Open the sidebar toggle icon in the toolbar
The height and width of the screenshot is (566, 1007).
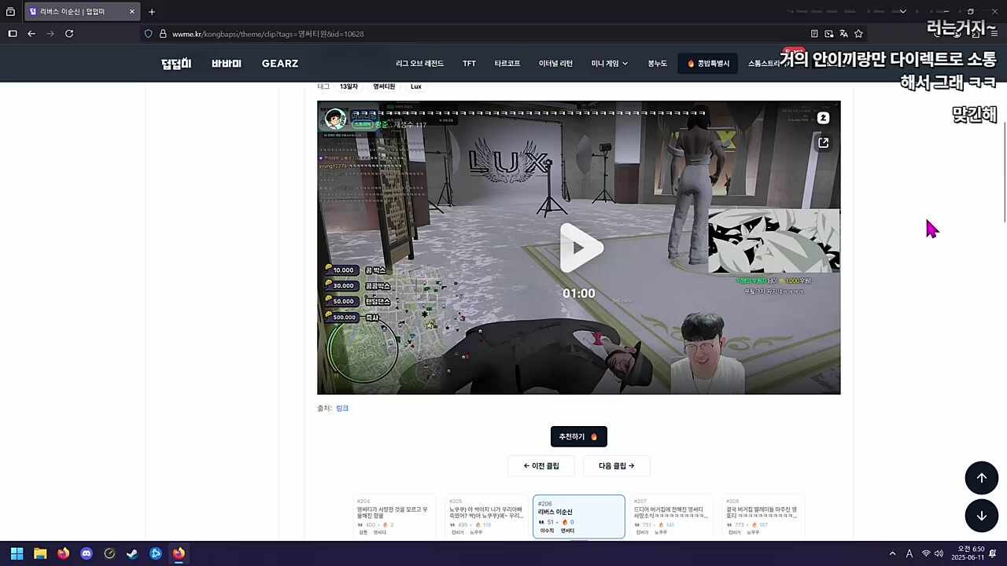point(13,34)
